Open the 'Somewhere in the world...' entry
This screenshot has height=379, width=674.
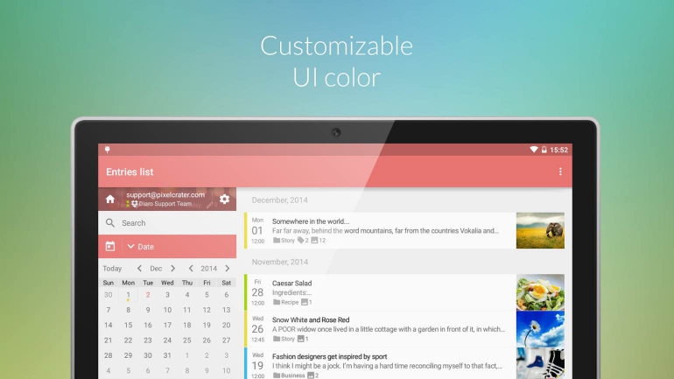(x=385, y=230)
